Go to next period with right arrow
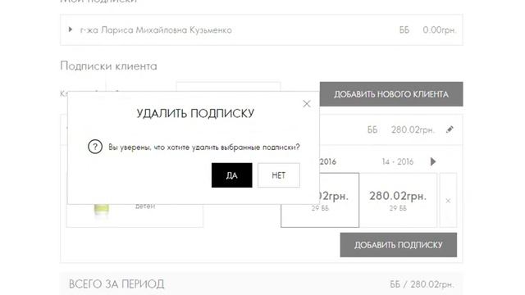 pos(433,161)
